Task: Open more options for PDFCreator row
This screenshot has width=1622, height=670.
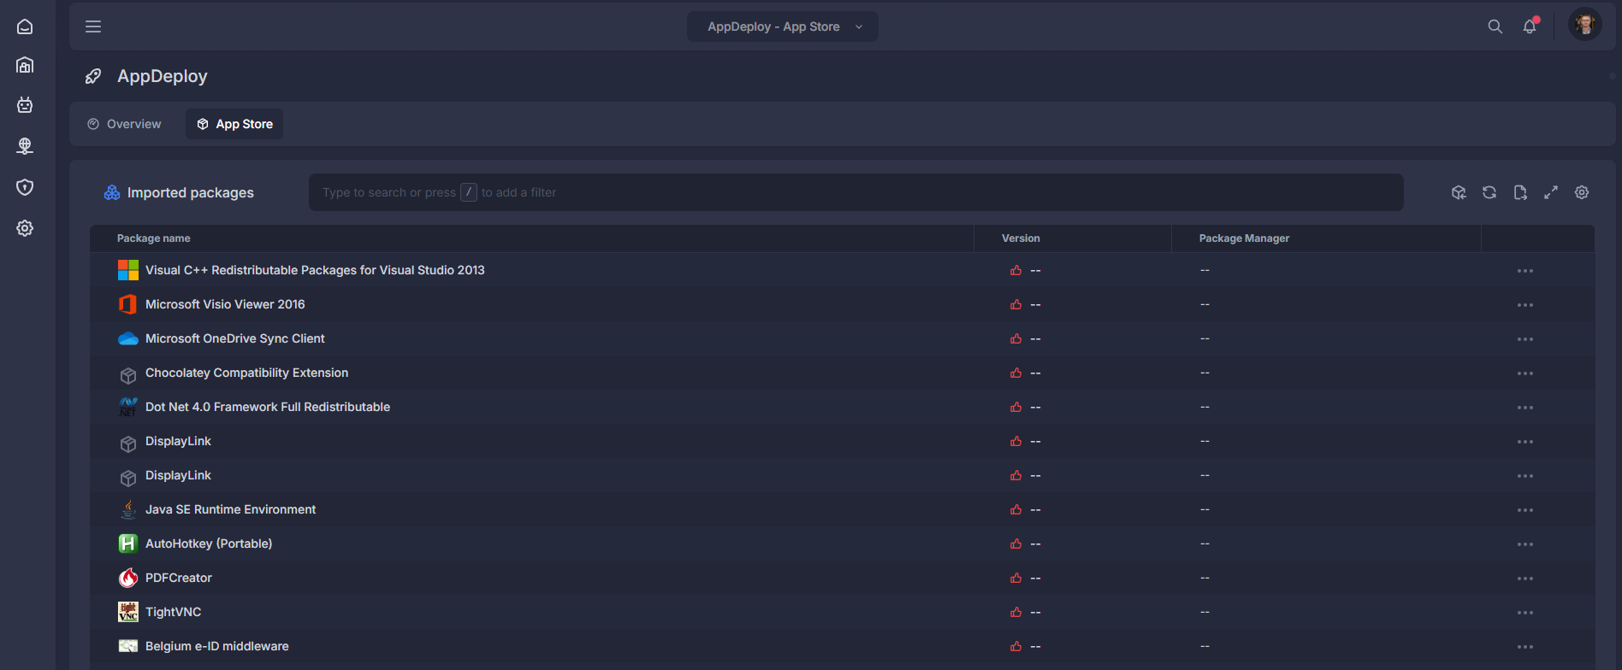Action: [1524, 579]
